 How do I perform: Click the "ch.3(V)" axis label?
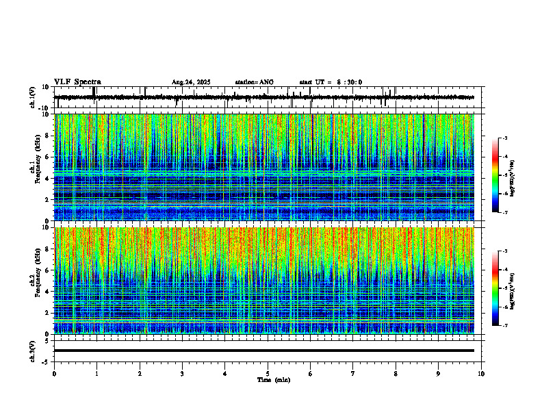coord(33,351)
